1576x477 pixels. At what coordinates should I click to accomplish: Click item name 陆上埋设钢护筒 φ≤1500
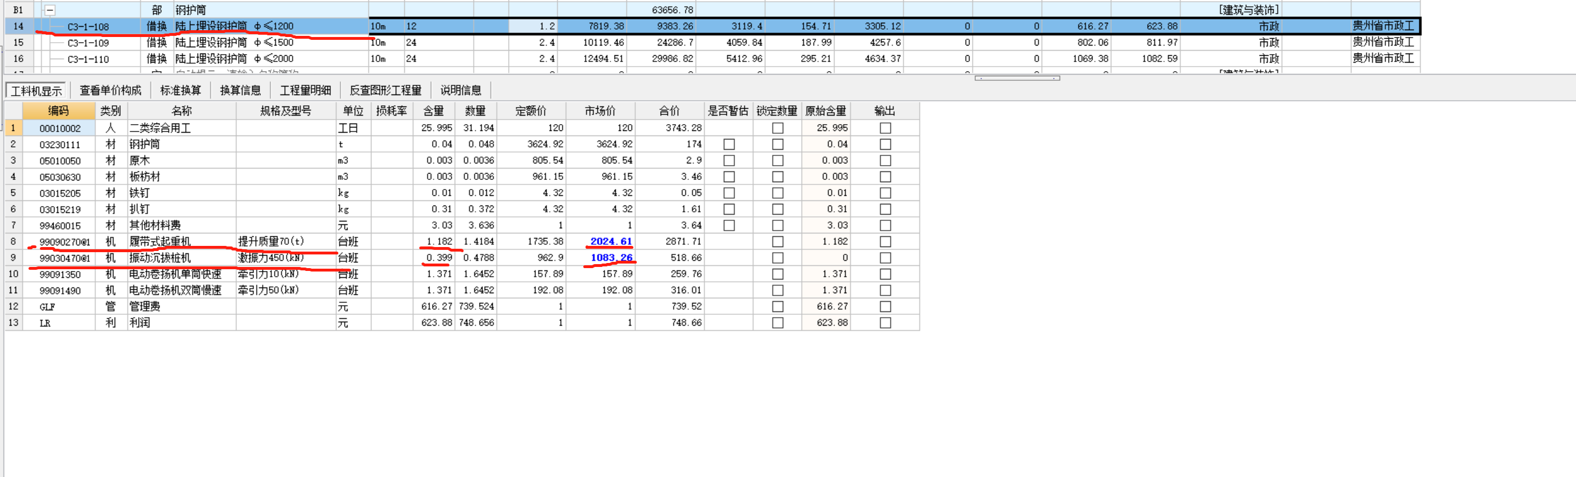click(x=234, y=42)
